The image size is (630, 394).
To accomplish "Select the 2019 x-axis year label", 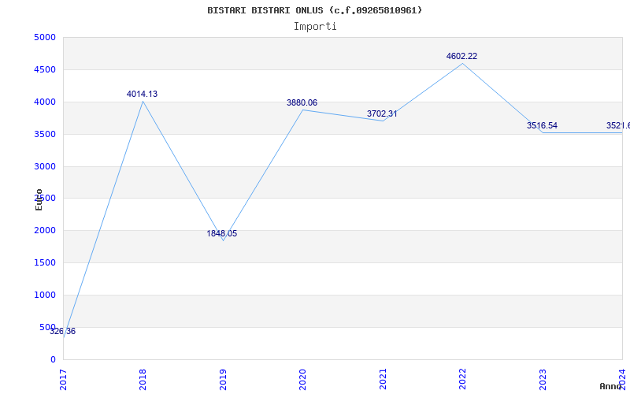I will (223, 380).
